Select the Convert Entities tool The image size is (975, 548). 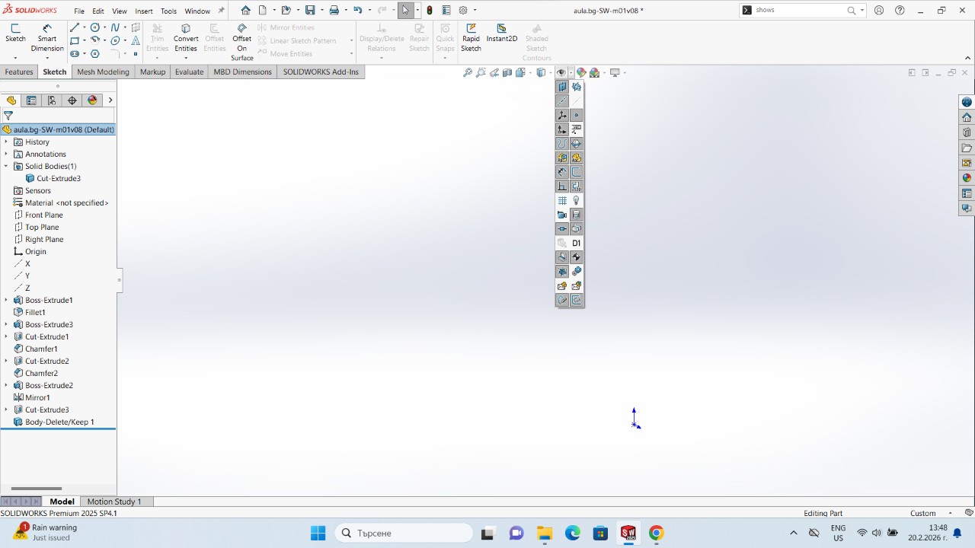pyautogui.click(x=186, y=38)
